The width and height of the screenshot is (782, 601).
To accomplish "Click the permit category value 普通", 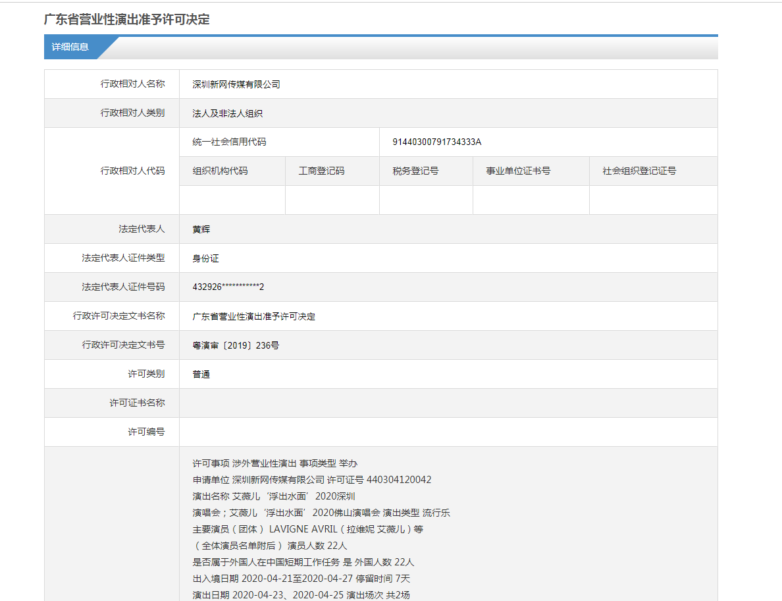I will pos(201,374).
